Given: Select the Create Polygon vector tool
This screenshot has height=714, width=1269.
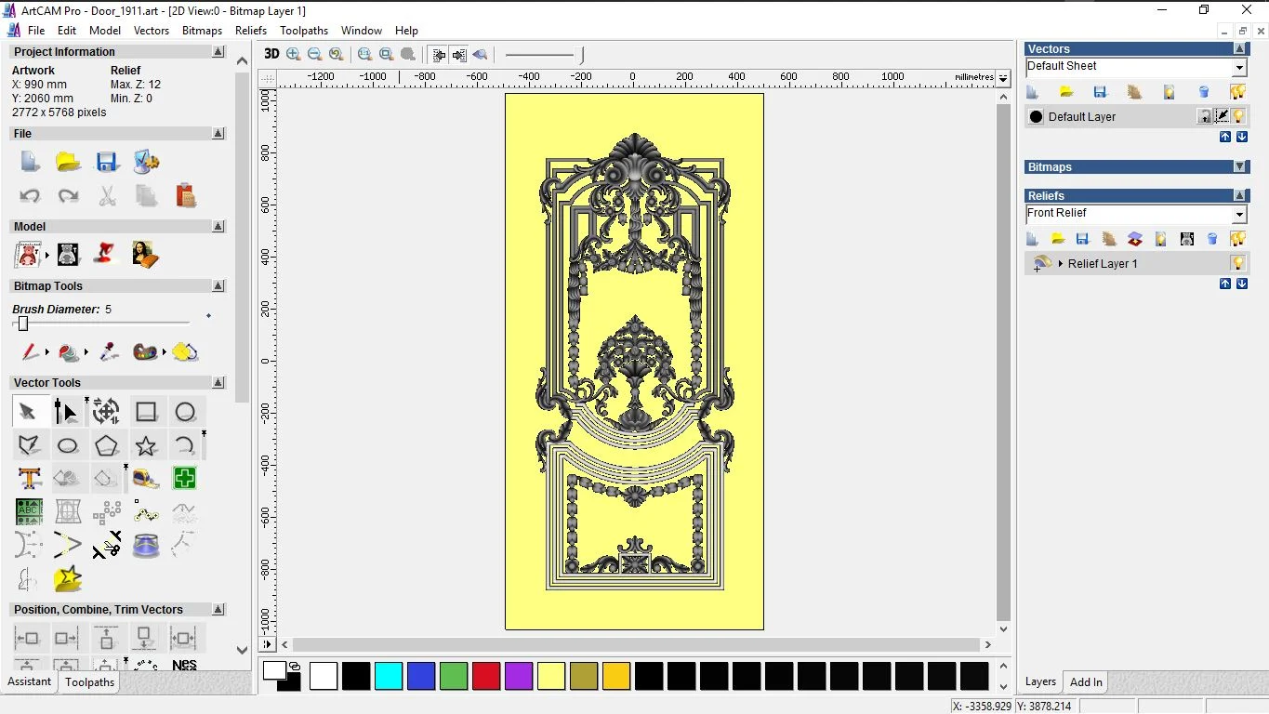Looking at the screenshot, I should (107, 445).
